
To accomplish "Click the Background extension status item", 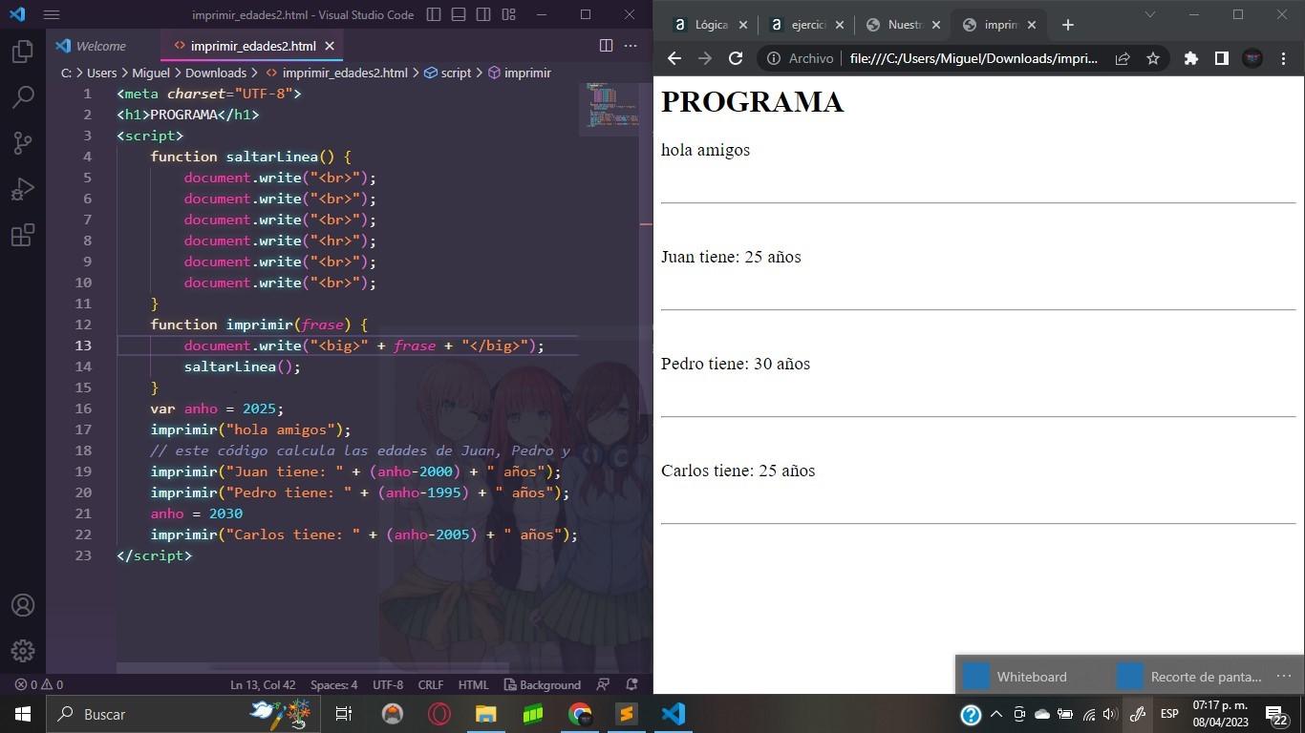I will click(x=542, y=684).
